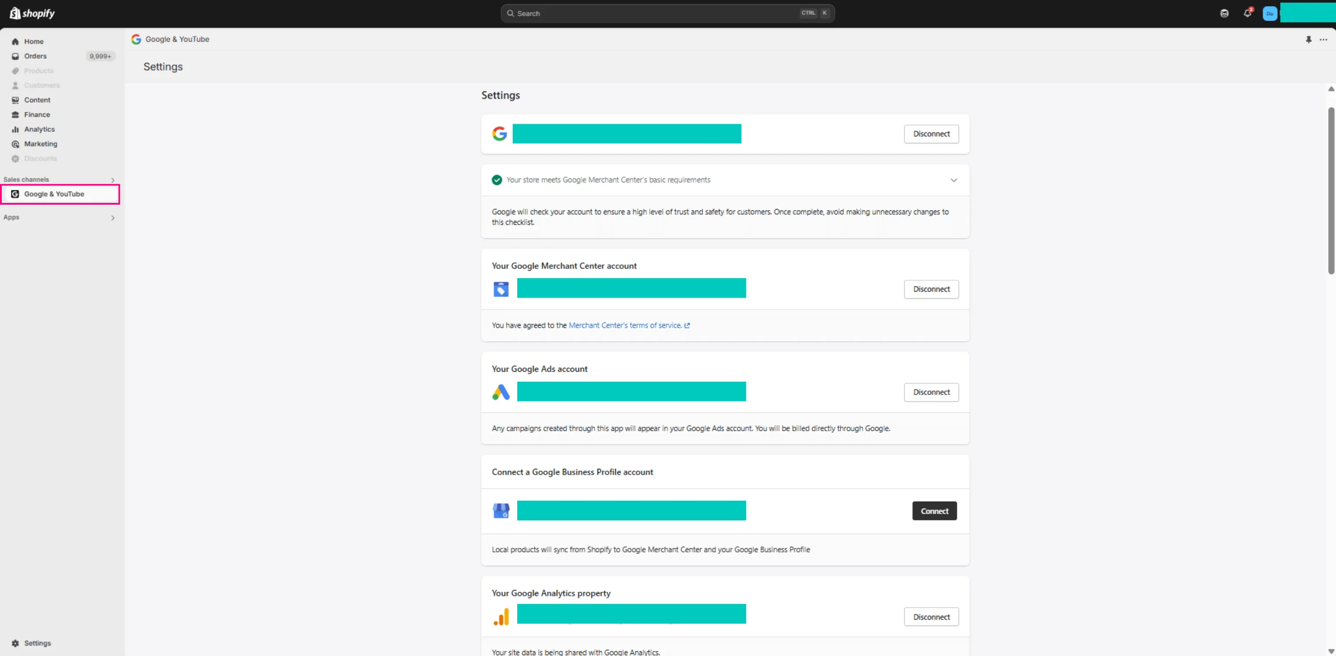Click the Google logo in the page header

pos(136,39)
